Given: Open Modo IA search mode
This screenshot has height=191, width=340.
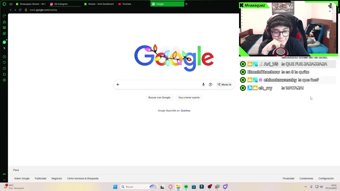Looking at the screenshot, I should [x=224, y=85].
